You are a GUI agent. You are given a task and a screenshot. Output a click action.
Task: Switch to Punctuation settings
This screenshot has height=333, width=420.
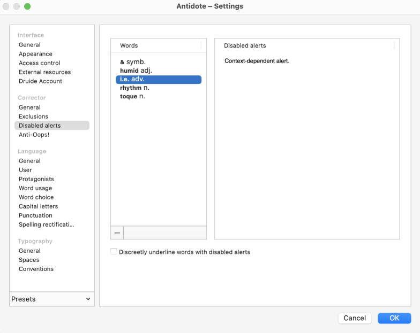(x=35, y=215)
